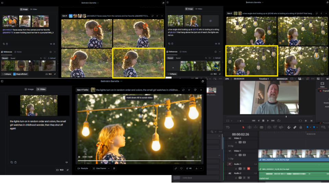
Task: Select the yellow-highlighted girl image in top-left grid
Action: pyautogui.click(x=138, y=63)
